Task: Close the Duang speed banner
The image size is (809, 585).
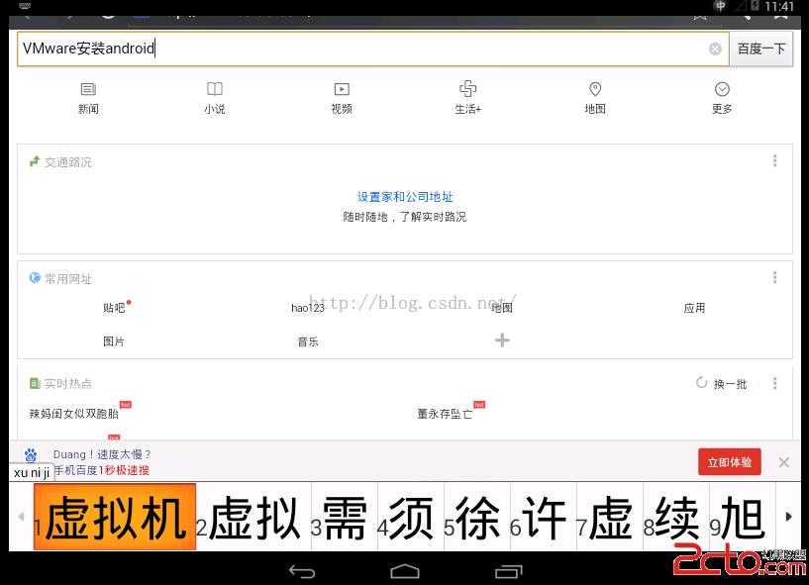Action: pyautogui.click(x=783, y=462)
